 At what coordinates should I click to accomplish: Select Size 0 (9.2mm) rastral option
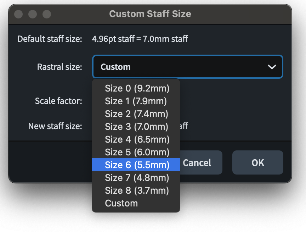click(137, 88)
